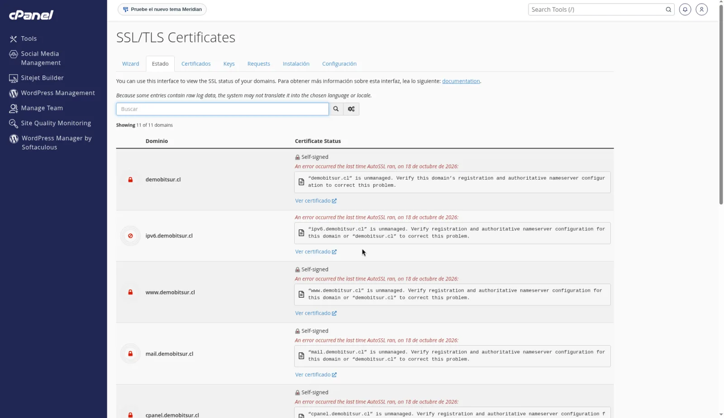This screenshot has width=724, height=418.
Task: Click the log document icon in demobitsur.cl error
Action: coord(301,182)
